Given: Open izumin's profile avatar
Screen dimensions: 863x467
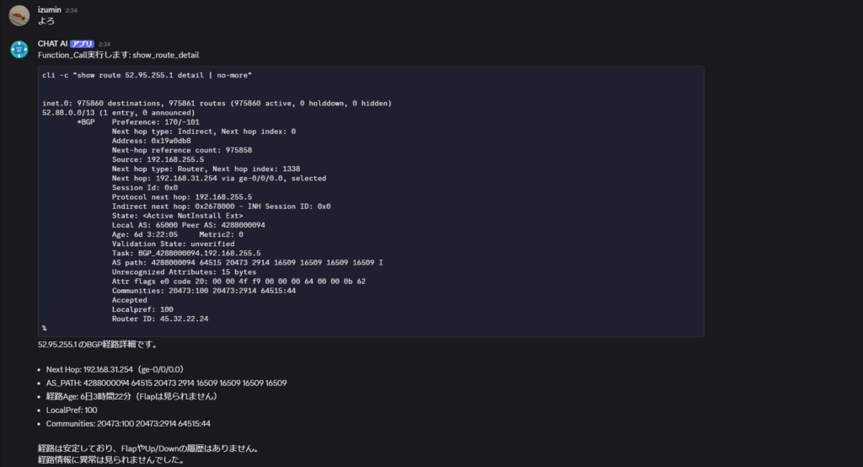Looking at the screenshot, I should coord(19,15).
